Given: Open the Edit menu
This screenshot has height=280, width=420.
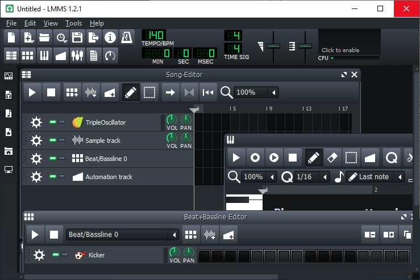Looking at the screenshot, I should click(x=30, y=23).
